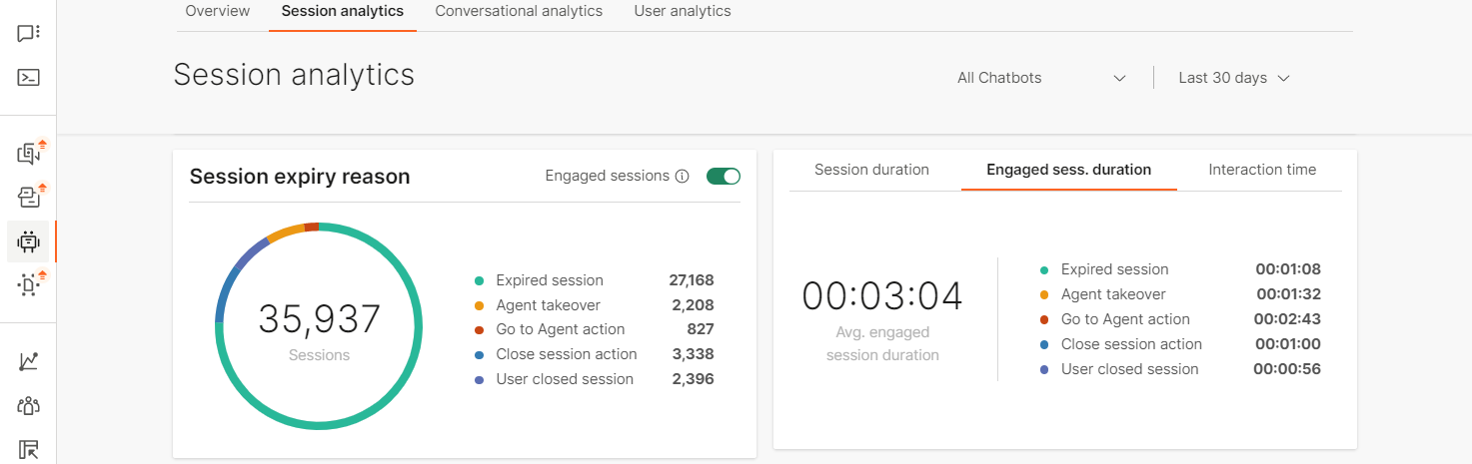Open the Last 30 days date range dropdown
Image resolution: width=1472 pixels, height=464 pixels.
coord(1234,78)
